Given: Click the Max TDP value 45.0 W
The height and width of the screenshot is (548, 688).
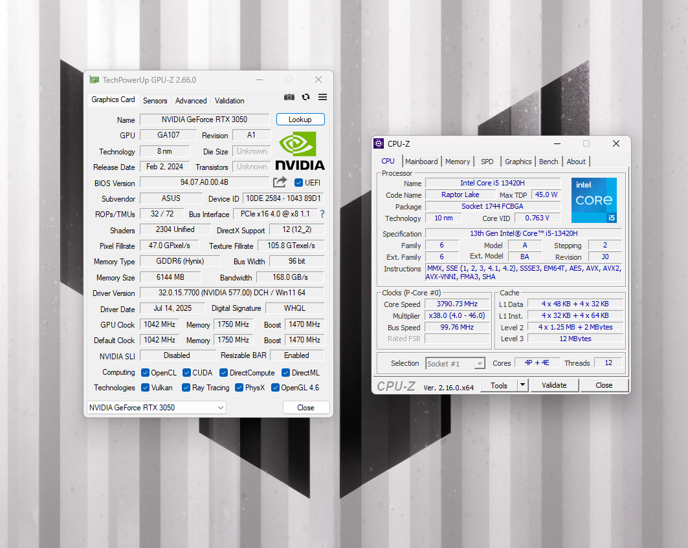Looking at the screenshot, I should pyautogui.click(x=546, y=195).
